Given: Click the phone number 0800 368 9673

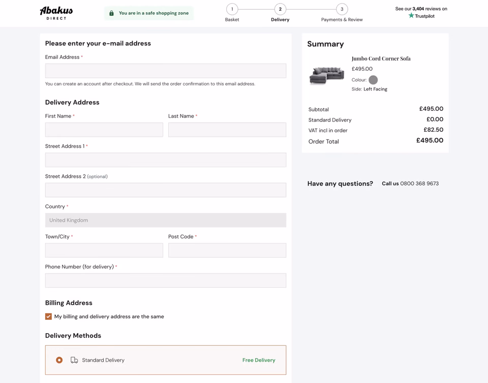Looking at the screenshot, I should [419, 184].
